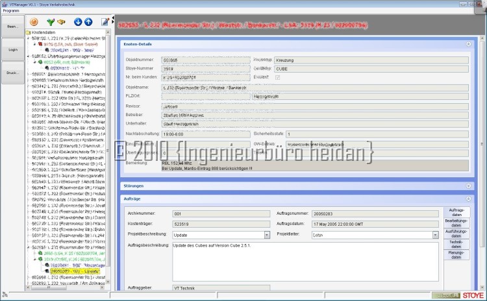487x301 pixels.
Task: Click the green filter funnel icon
Action: click(x=51, y=22)
